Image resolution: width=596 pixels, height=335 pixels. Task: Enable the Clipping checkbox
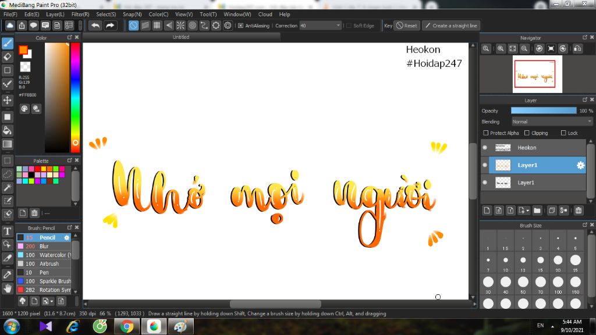[x=527, y=133]
